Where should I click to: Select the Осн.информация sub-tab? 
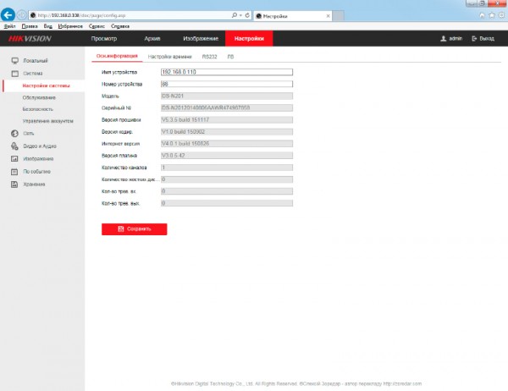point(117,56)
